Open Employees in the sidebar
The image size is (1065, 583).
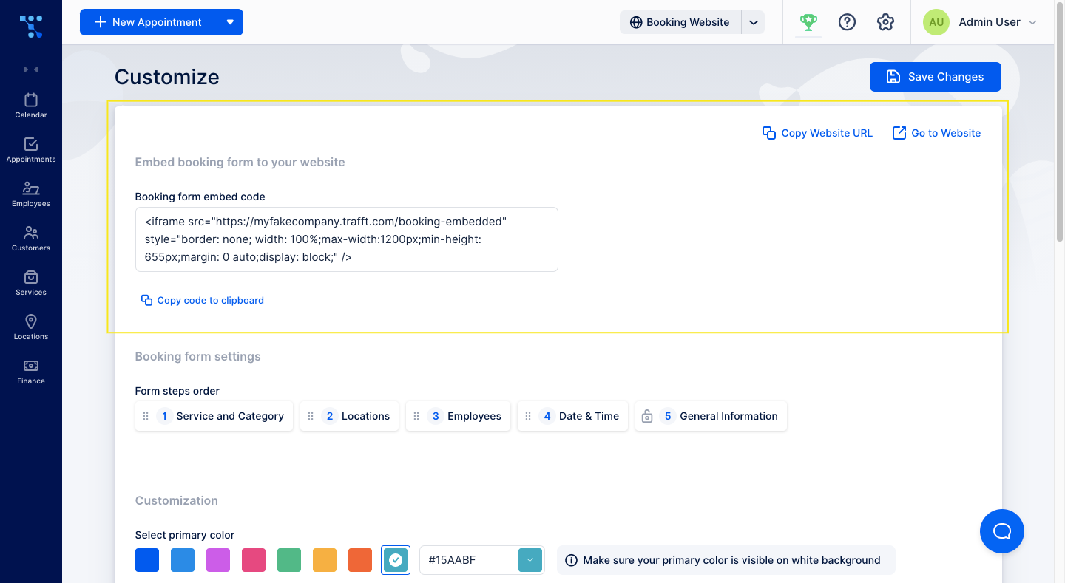coord(31,194)
